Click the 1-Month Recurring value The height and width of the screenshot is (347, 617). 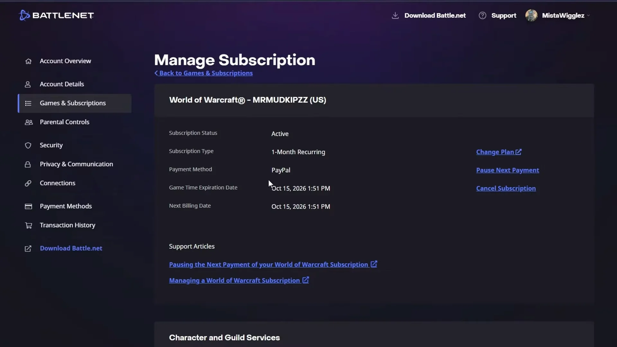pyautogui.click(x=298, y=152)
